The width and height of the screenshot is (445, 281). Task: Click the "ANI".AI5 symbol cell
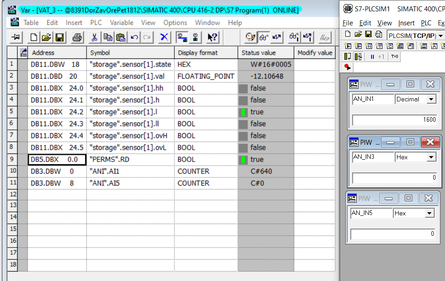pyautogui.click(x=131, y=183)
